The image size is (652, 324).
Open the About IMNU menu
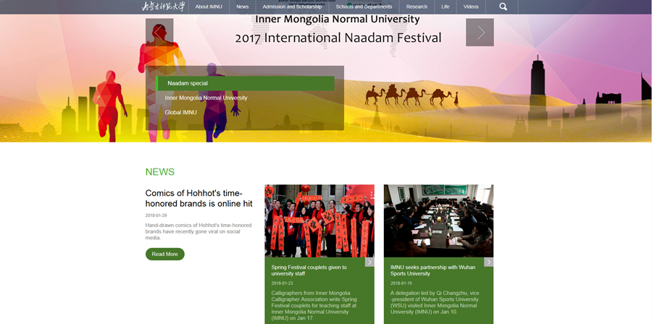tap(209, 7)
